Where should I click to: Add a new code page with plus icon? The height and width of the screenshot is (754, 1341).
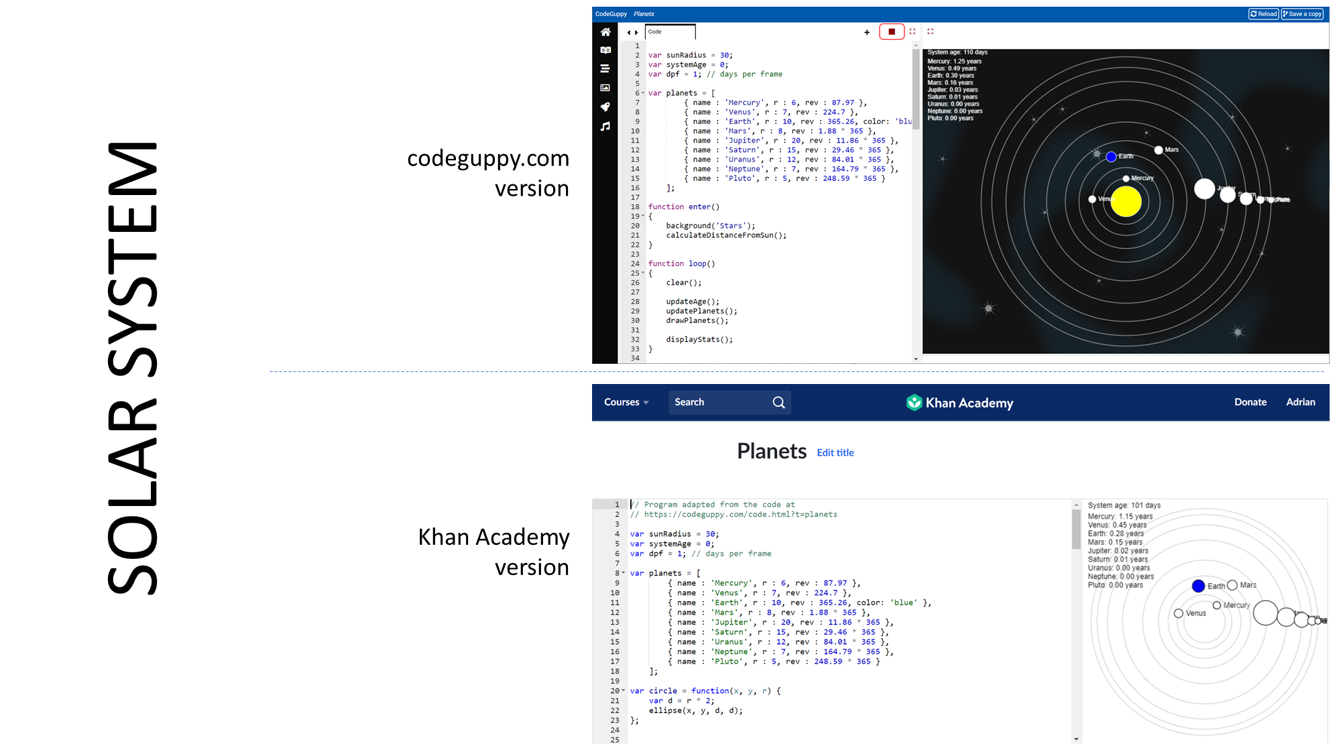point(867,32)
